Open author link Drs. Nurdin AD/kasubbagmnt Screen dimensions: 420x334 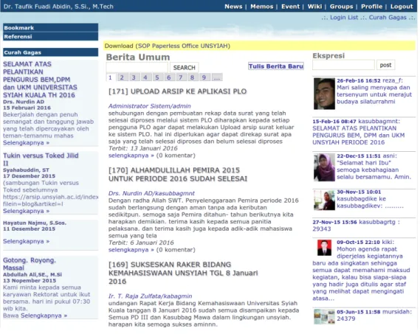coord(151,193)
